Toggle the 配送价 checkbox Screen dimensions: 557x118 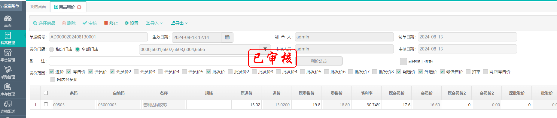399,72
